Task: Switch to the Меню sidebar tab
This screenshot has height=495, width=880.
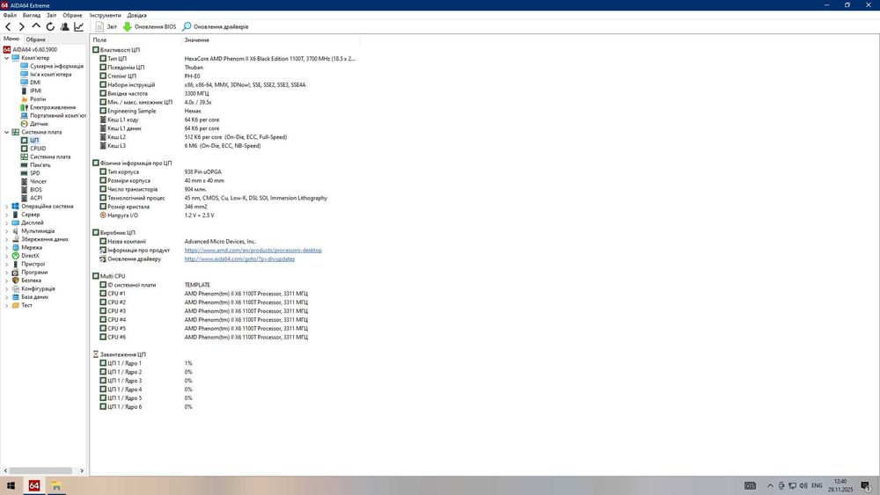Action: click(x=11, y=39)
